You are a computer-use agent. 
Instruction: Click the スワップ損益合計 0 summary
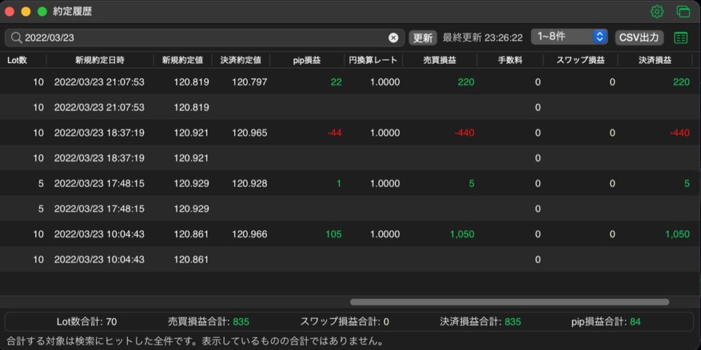(x=344, y=321)
